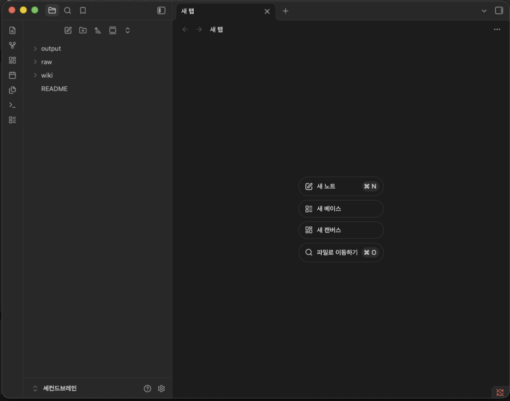Screen dimensions: 510x401
Task: Create a new note in file explorer
Action: click(x=68, y=30)
